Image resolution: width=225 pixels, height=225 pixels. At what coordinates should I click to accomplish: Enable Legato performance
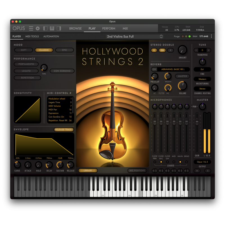click(26, 71)
